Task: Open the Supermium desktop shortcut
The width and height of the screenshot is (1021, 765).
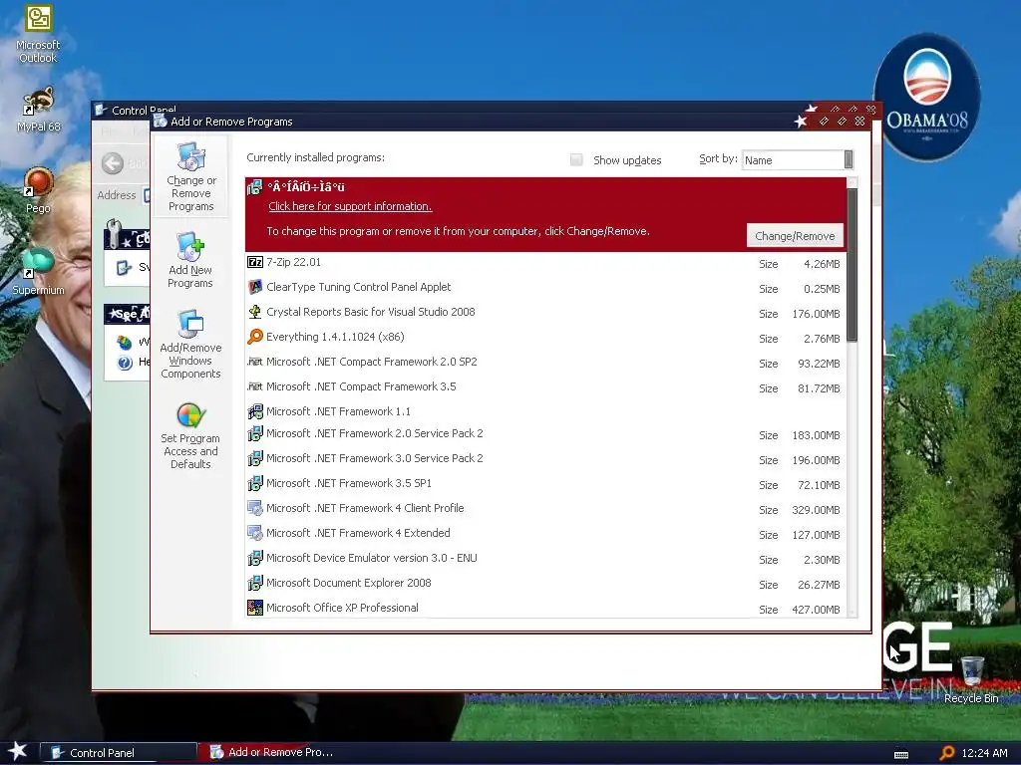Action: tap(38, 272)
